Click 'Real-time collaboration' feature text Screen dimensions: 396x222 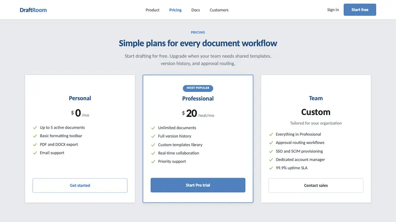179,153
